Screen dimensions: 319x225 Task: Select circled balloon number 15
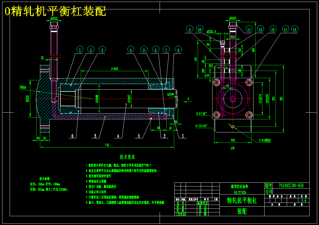coord(294,29)
